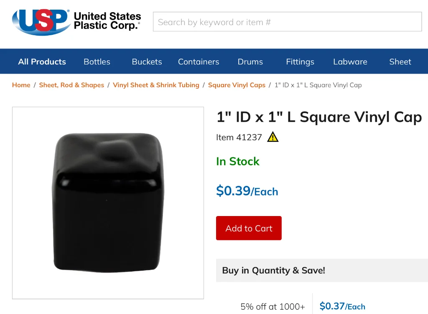Open the Fittings menu

coord(300,62)
